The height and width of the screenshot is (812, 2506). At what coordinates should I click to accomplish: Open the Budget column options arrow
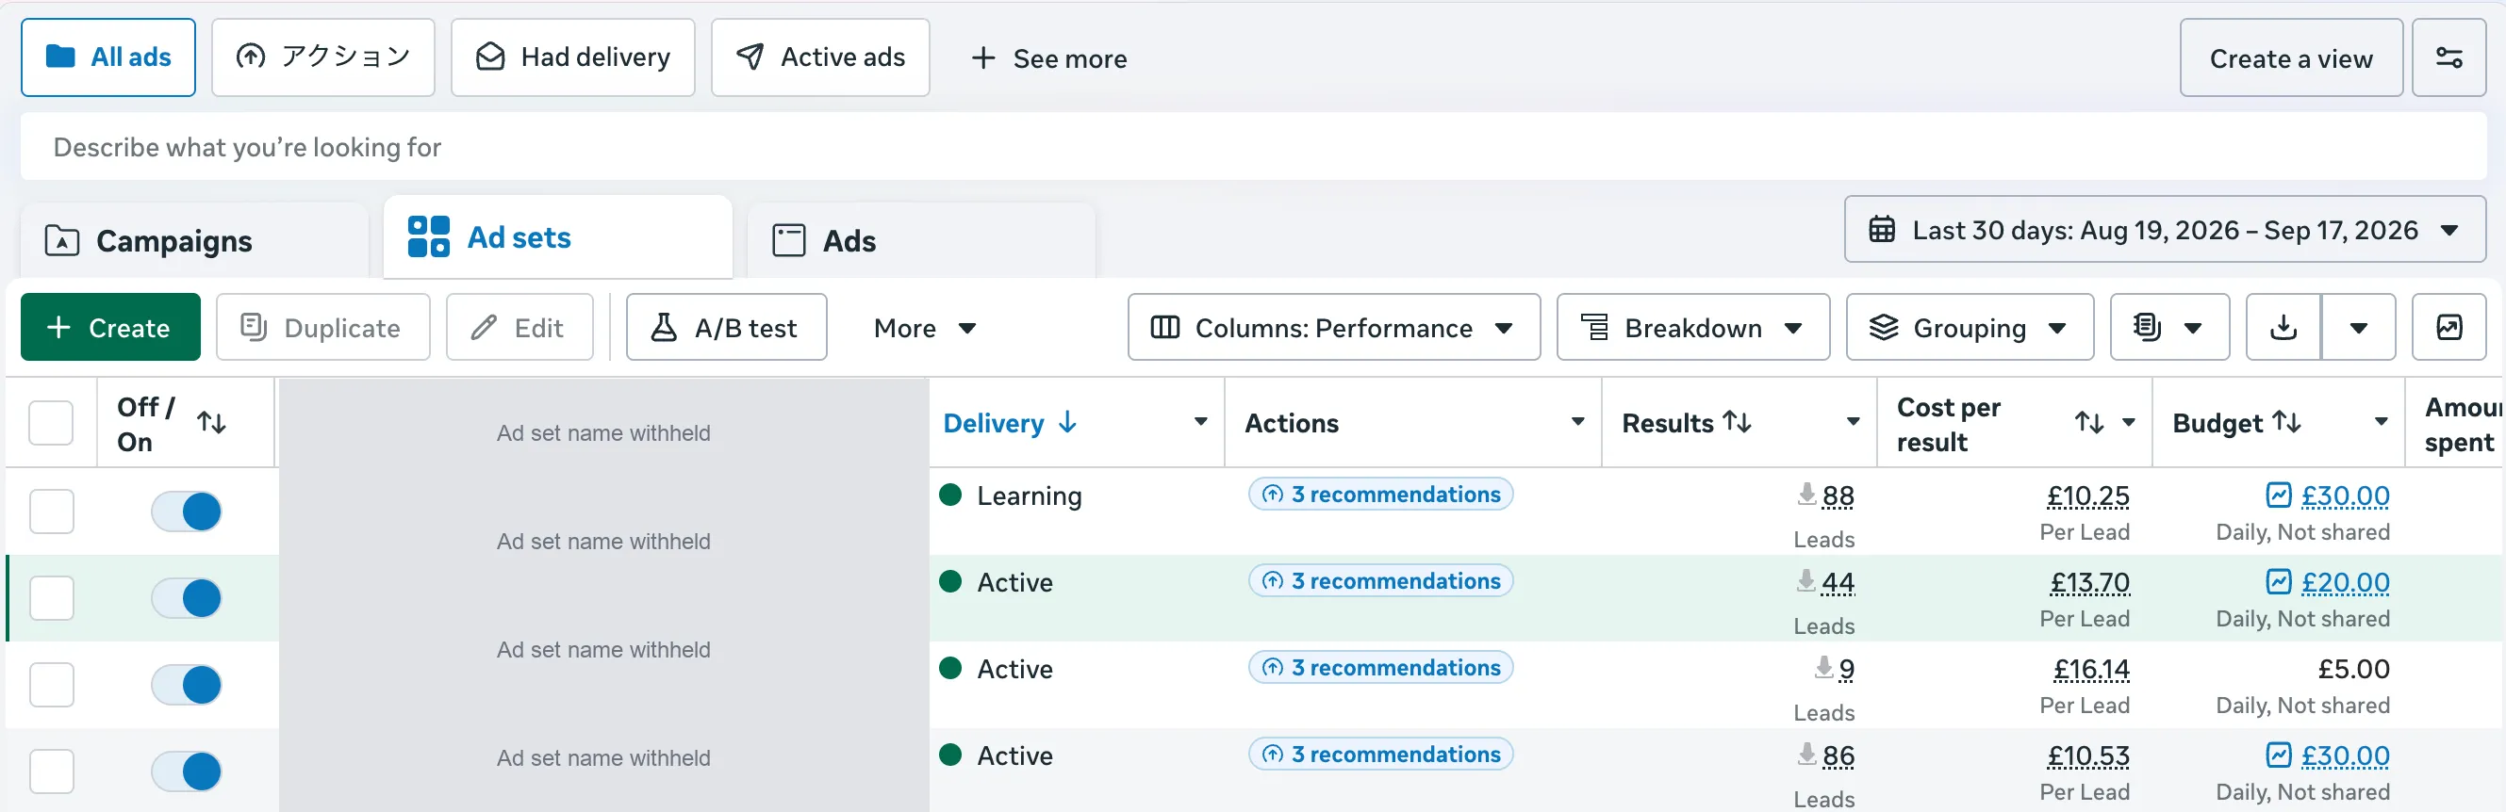coord(2381,422)
